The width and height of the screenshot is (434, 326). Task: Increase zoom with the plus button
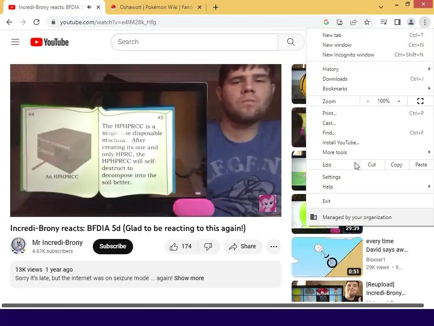(399, 101)
